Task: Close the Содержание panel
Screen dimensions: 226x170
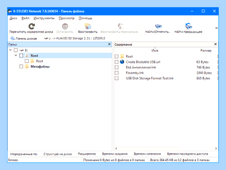Action: 215,44
